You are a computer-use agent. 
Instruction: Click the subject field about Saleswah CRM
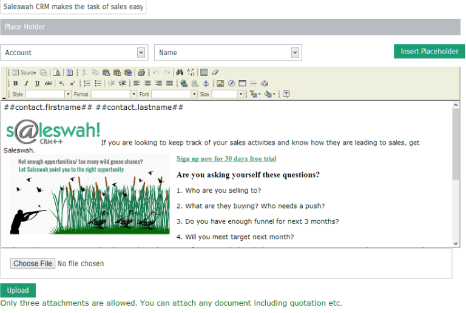tap(73, 7)
